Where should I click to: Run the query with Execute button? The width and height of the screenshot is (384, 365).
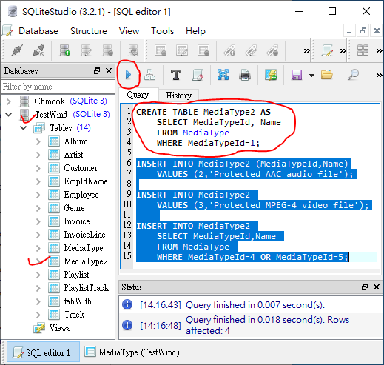[128, 75]
